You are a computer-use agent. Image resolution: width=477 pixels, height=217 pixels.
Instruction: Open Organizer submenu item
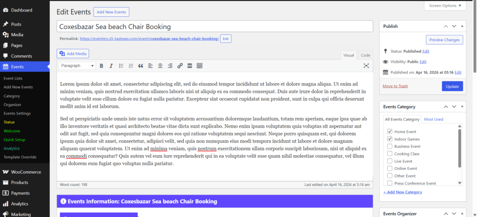click(x=13, y=105)
